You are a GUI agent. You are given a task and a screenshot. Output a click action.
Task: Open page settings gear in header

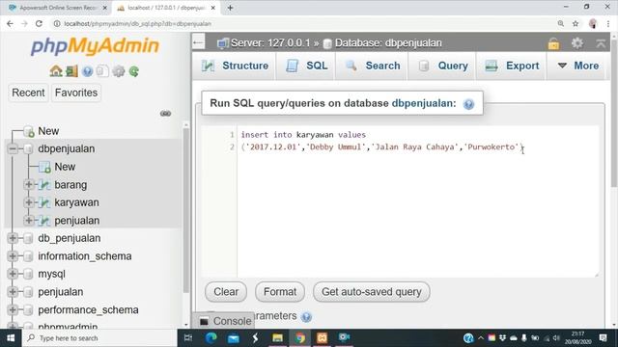[x=577, y=42]
